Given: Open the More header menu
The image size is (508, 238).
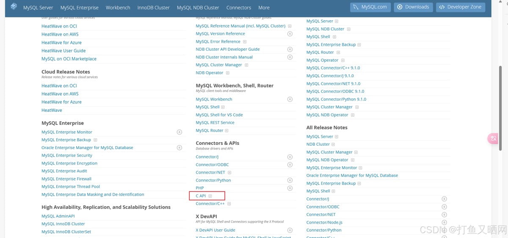Looking at the screenshot, I should [264, 7].
